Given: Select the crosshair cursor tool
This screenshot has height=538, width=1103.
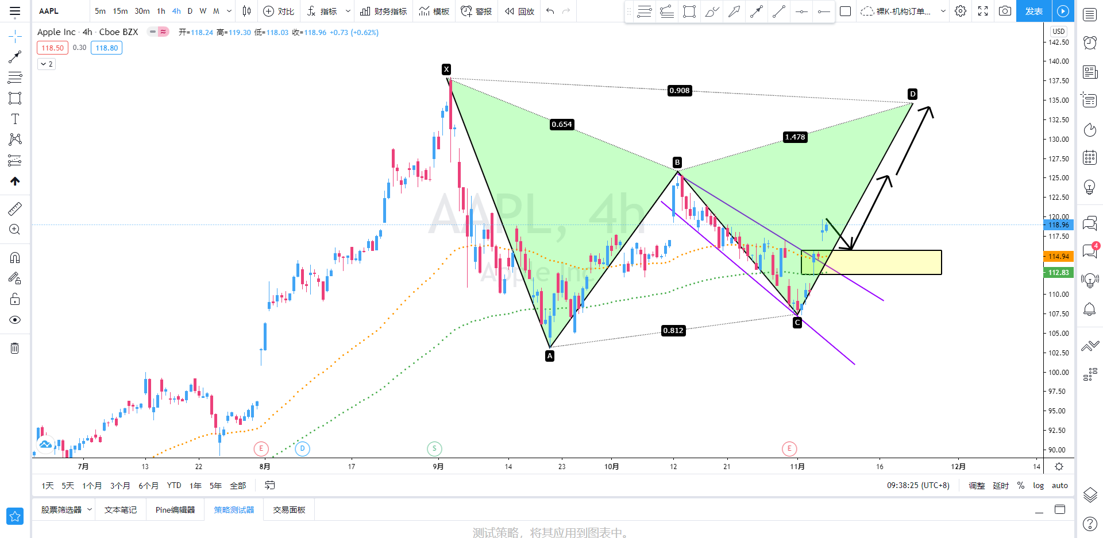Looking at the screenshot, I should tap(15, 37).
